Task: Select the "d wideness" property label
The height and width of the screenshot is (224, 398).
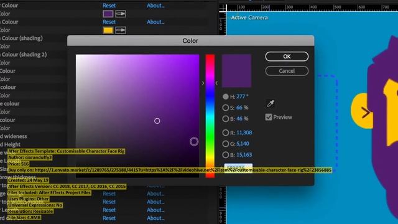Action: coord(14,136)
